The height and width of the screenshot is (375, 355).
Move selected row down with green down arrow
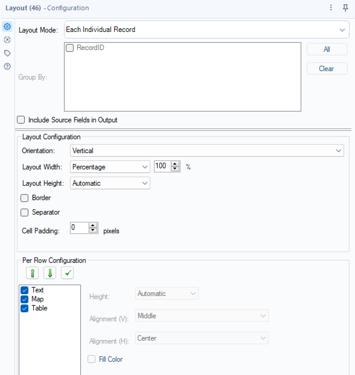(x=50, y=273)
